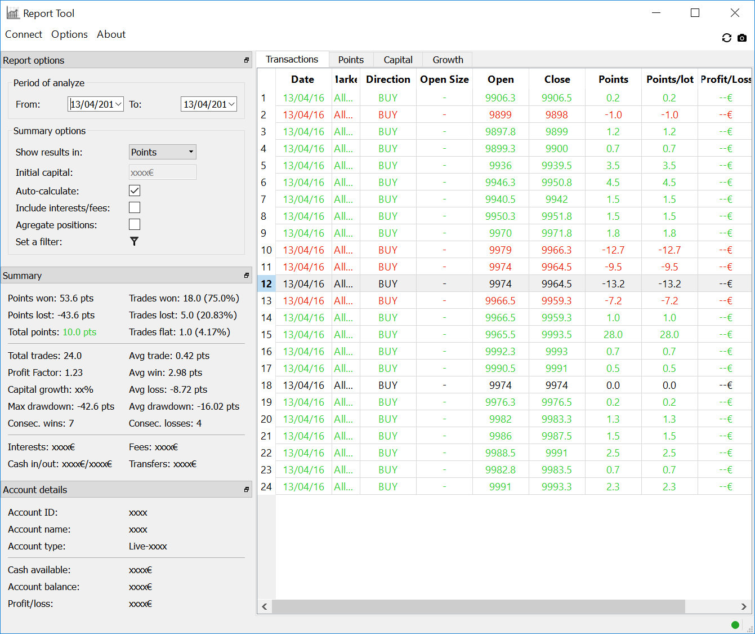Tick the Agregate positions checkbox

(x=135, y=224)
